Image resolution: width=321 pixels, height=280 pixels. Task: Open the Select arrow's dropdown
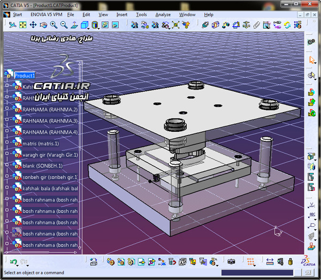tap(316, 63)
